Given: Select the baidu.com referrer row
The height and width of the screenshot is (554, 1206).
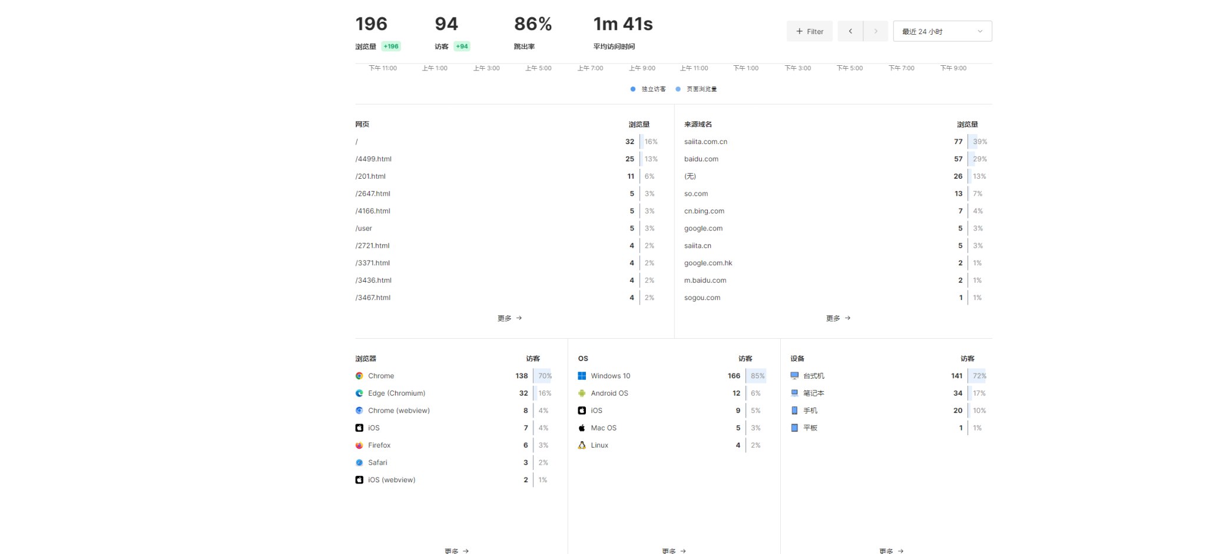Looking at the screenshot, I should tap(701, 159).
